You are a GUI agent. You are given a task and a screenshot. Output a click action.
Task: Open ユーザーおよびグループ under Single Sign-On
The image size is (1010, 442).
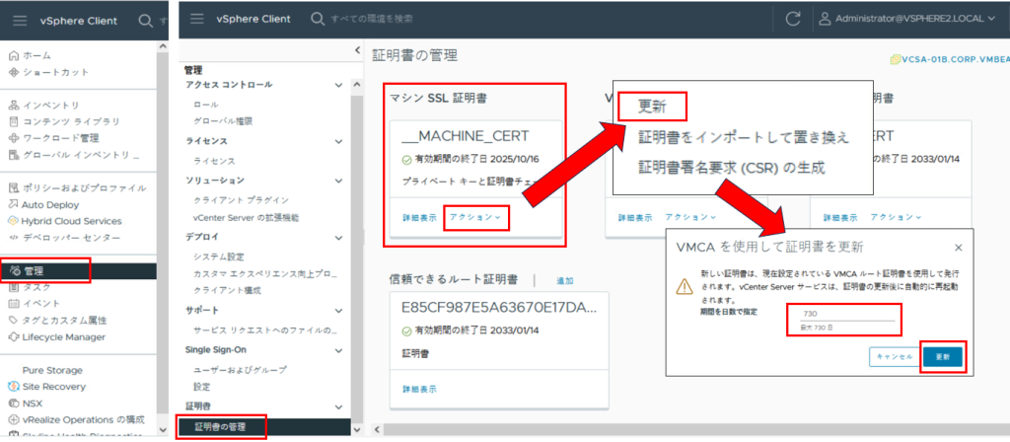(x=240, y=370)
